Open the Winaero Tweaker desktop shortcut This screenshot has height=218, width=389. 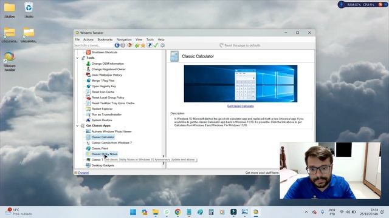[x=10, y=61]
